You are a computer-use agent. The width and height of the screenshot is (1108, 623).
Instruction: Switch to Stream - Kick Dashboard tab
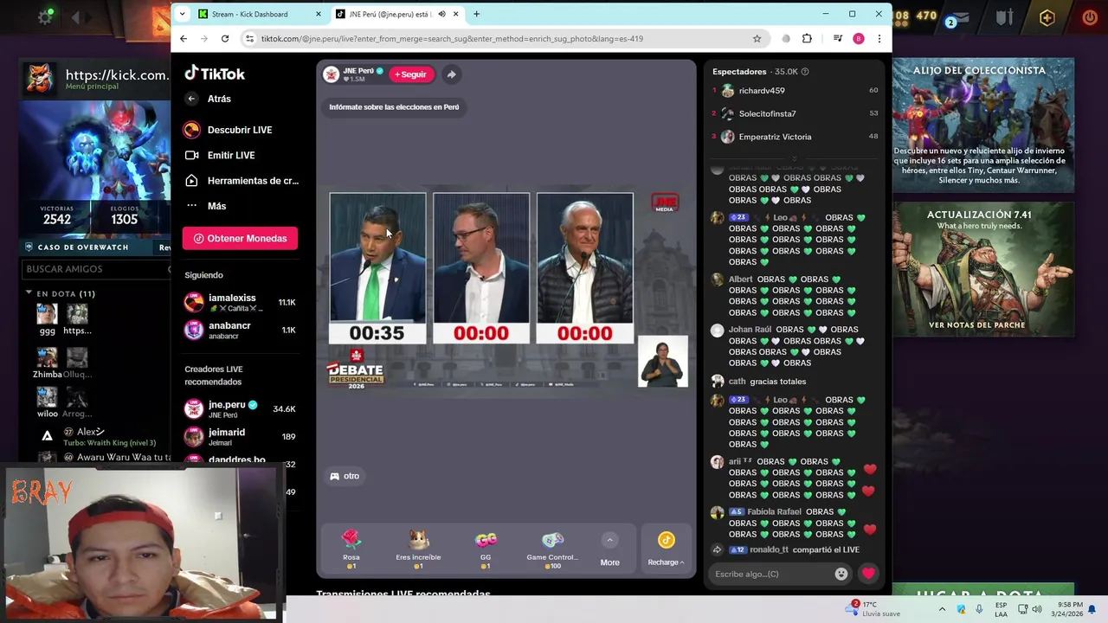tap(251, 14)
